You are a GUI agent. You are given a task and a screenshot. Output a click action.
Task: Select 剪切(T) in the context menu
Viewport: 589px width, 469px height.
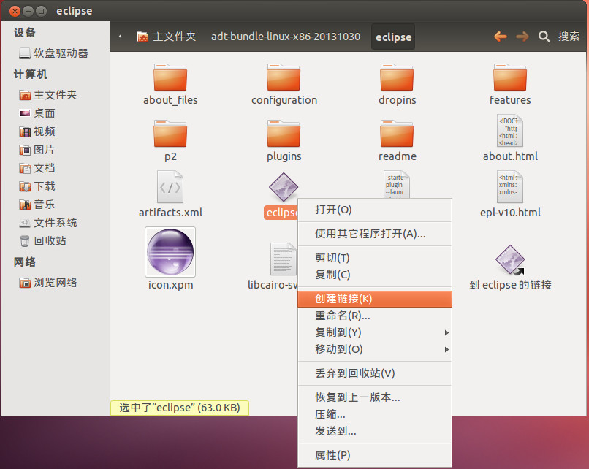click(x=374, y=258)
